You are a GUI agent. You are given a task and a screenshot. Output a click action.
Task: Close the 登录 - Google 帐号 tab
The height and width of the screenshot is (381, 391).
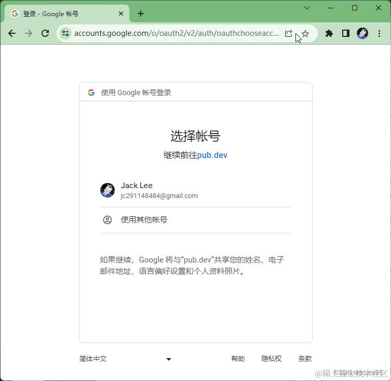coord(121,14)
